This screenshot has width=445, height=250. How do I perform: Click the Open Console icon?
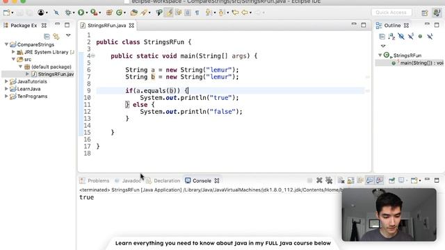click(x=414, y=181)
